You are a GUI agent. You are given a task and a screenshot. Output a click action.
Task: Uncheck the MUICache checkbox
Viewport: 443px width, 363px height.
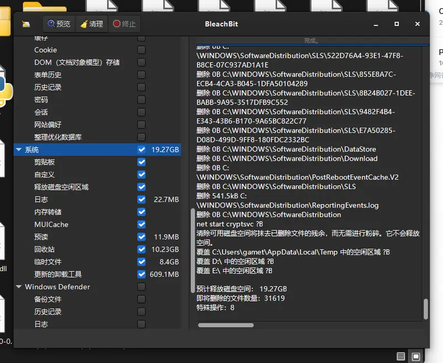(x=142, y=225)
